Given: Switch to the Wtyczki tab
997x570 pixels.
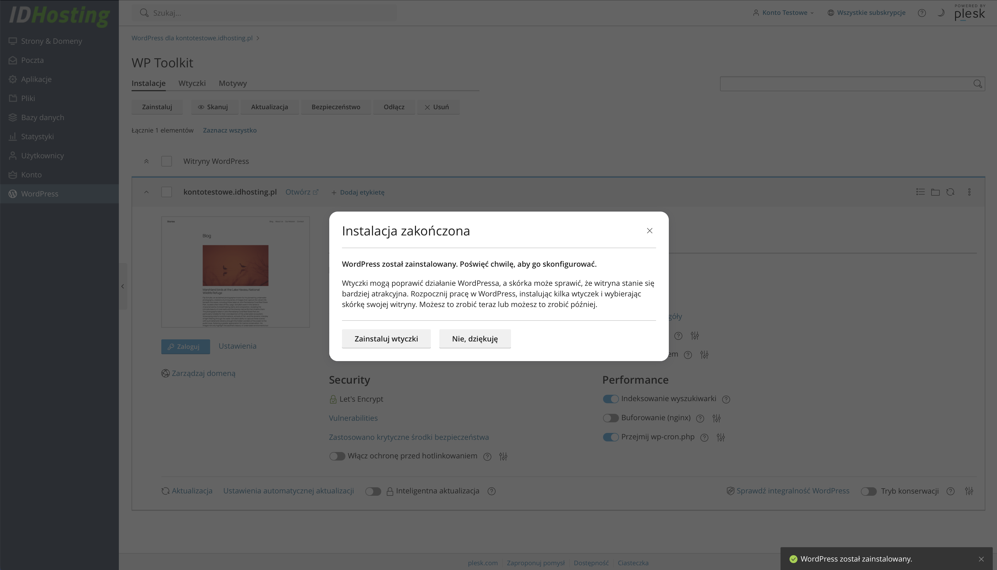Looking at the screenshot, I should coord(192,84).
